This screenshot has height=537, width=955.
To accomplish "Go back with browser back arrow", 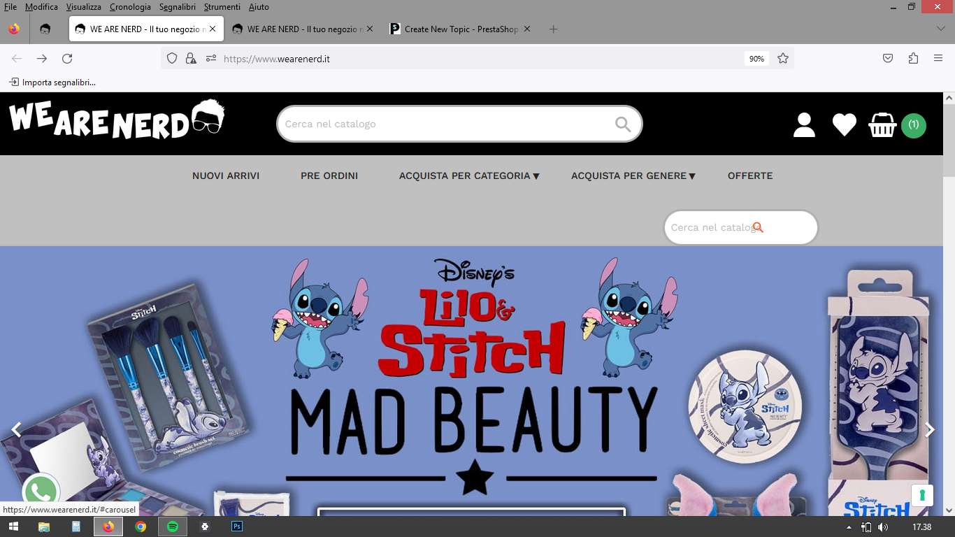I will click(17, 59).
